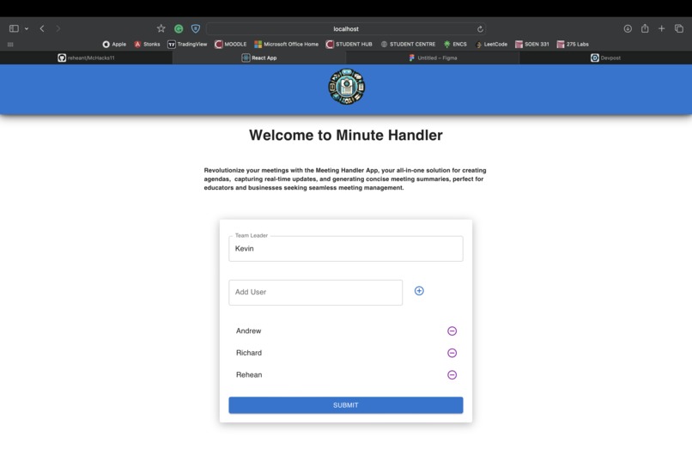This screenshot has height=449, width=692.
Task: Click the Welcome to Minute Handler heading
Action: pos(345,135)
